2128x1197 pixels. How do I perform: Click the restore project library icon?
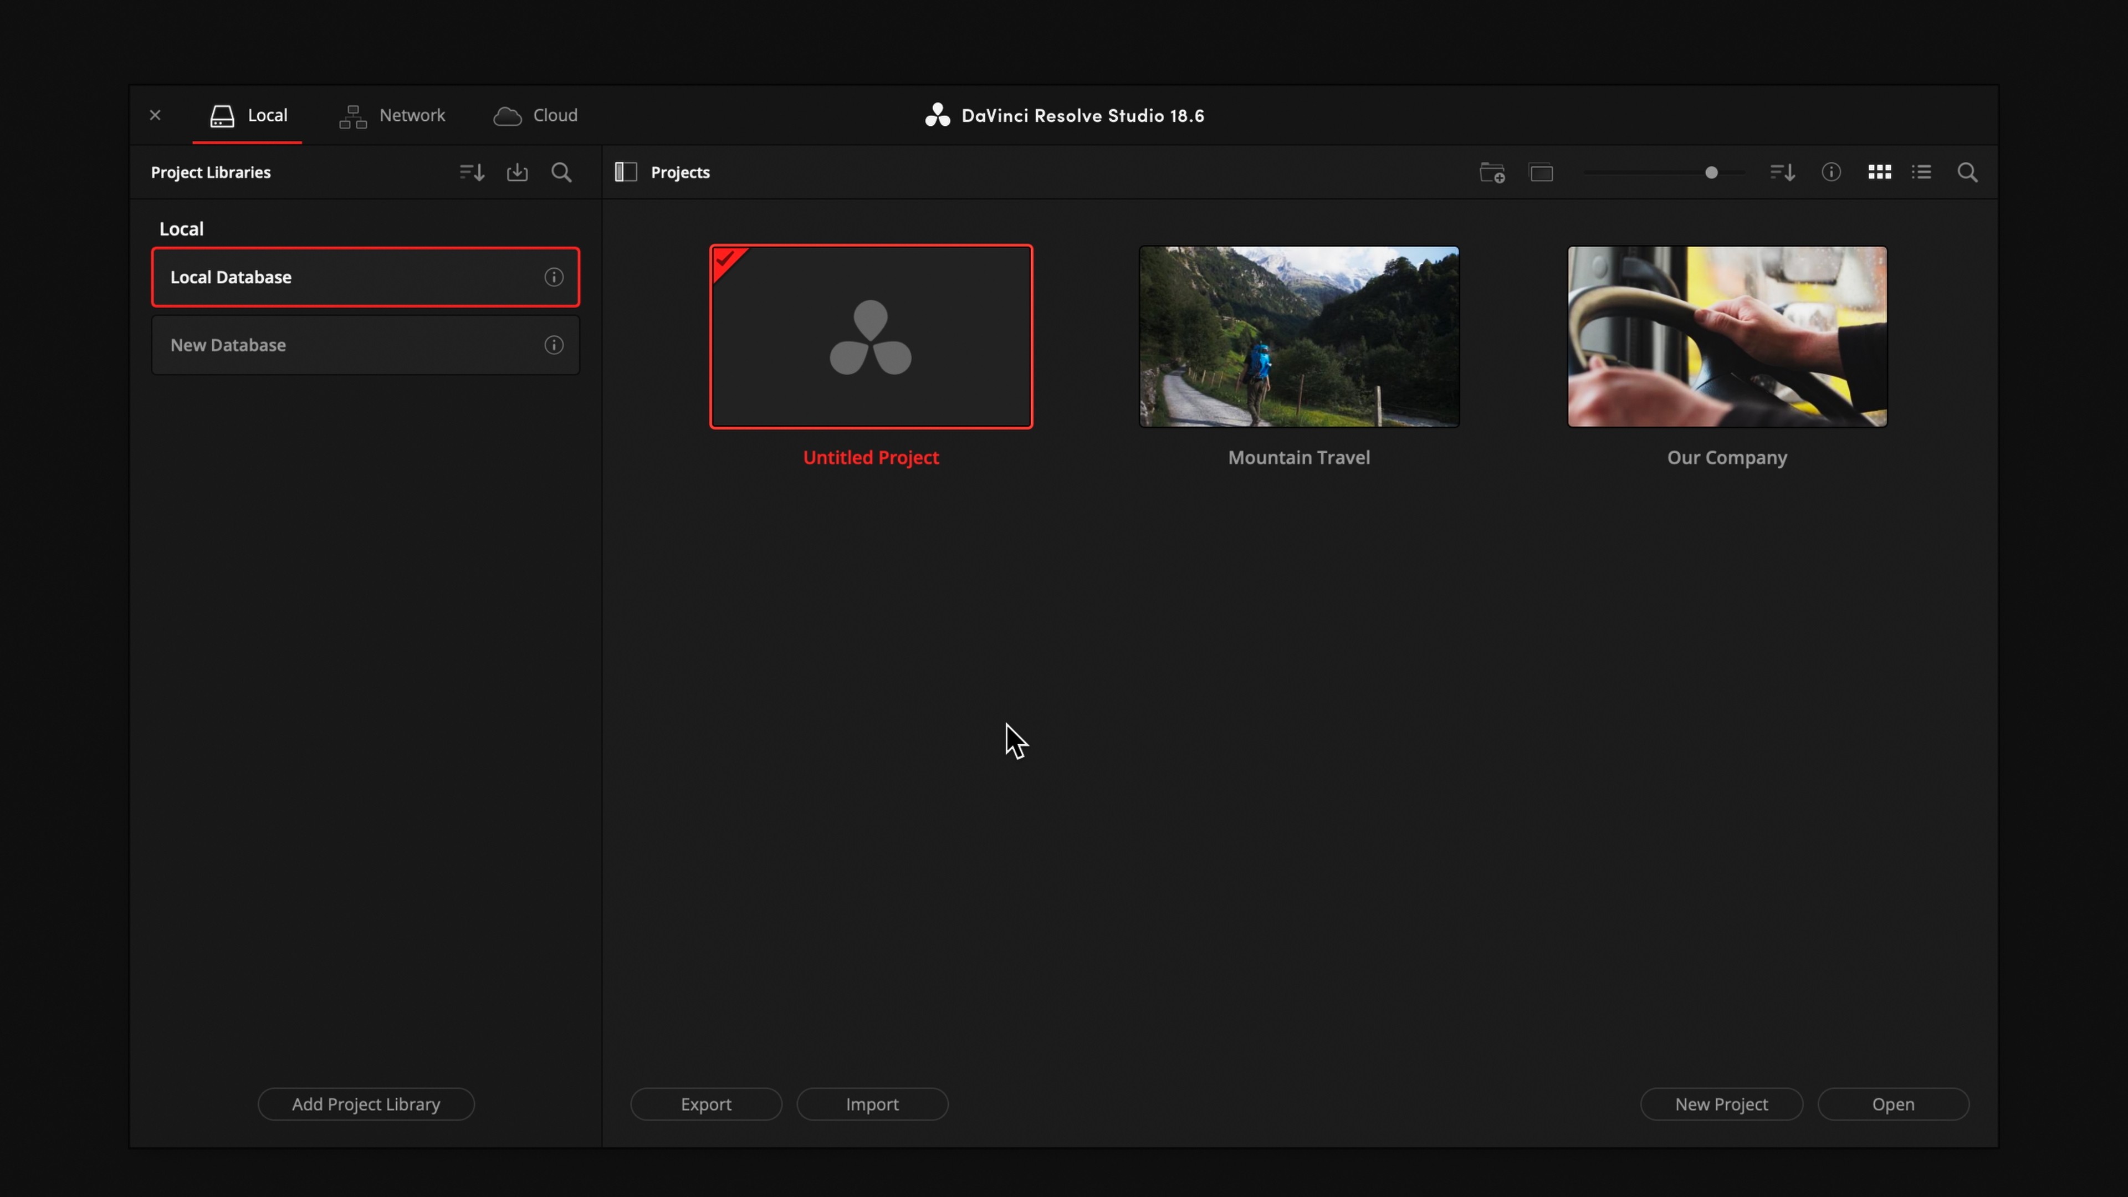(517, 173)
